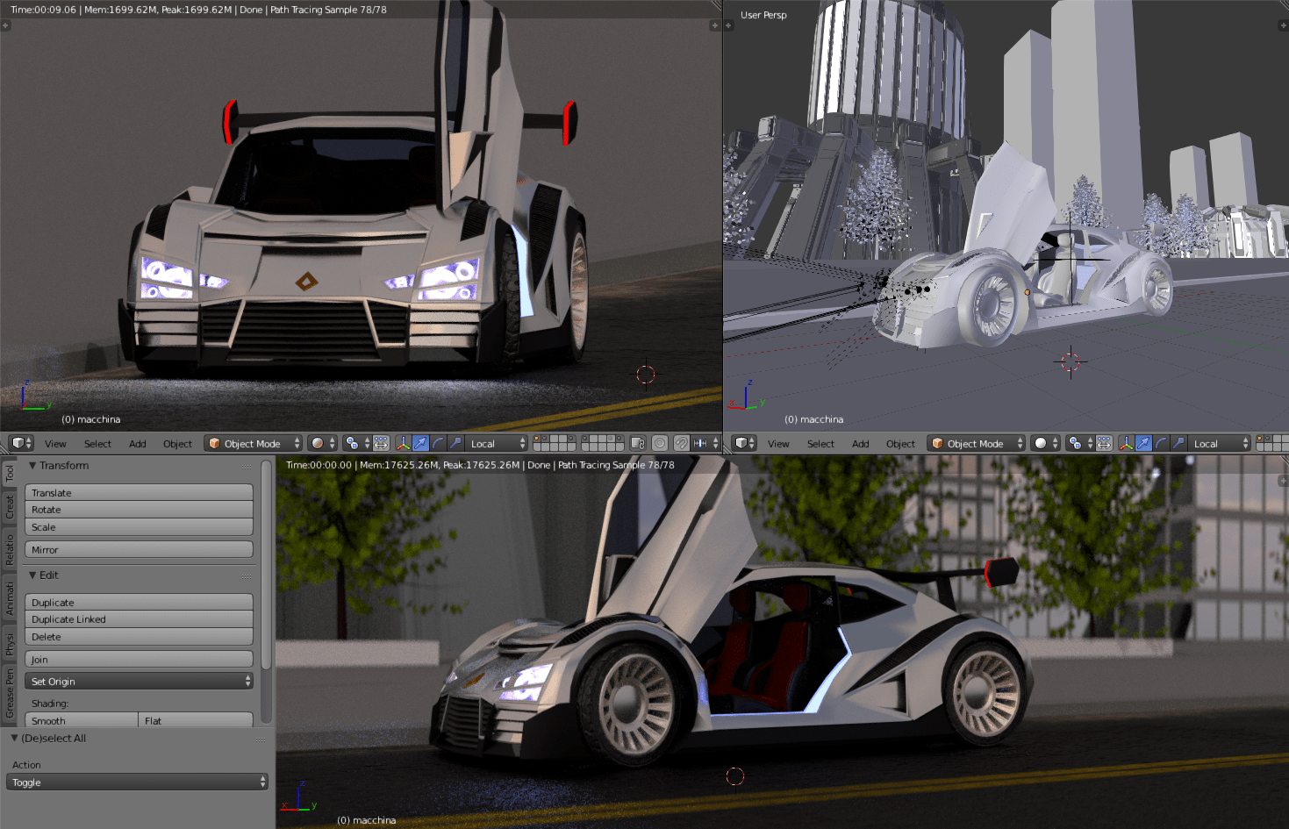Expand tool shelf plus icon, right viewport

[x=729, y=25]
